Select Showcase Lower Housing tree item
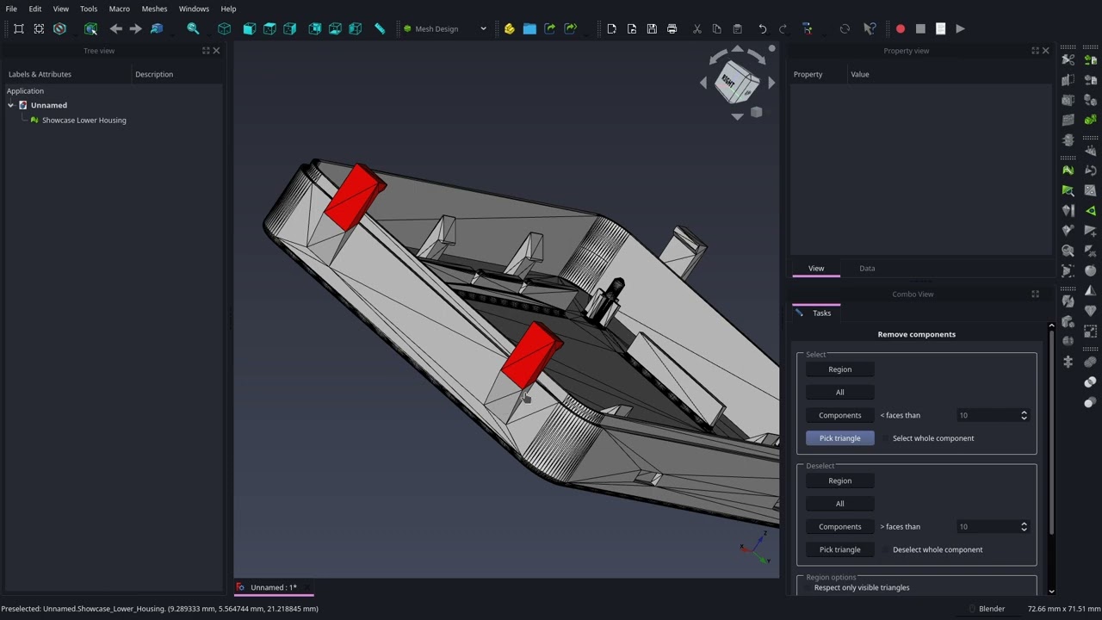This screenshot has height=620, width=1102. pyautogui.click(x=84, y=120)
